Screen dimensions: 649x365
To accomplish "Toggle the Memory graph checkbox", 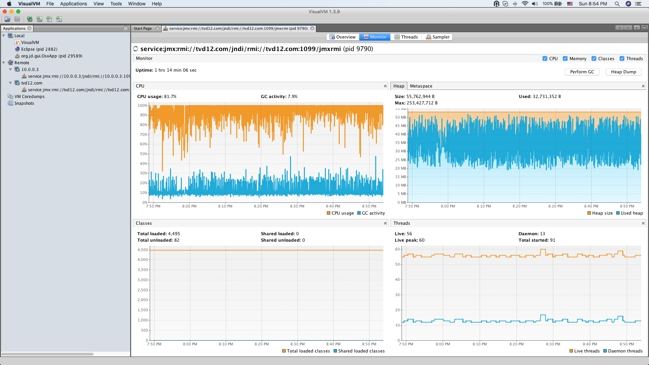I will coord(565,58).
